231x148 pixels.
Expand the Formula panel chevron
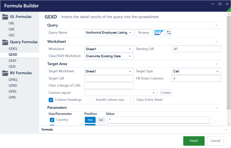coord(226,130)
